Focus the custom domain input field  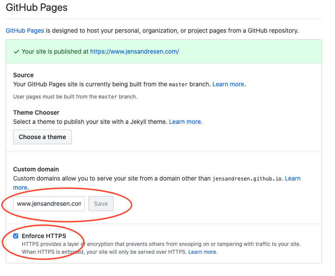49,204
